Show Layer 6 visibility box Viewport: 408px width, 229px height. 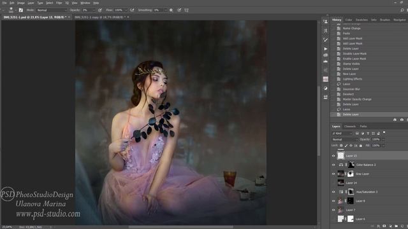point(333,219)
